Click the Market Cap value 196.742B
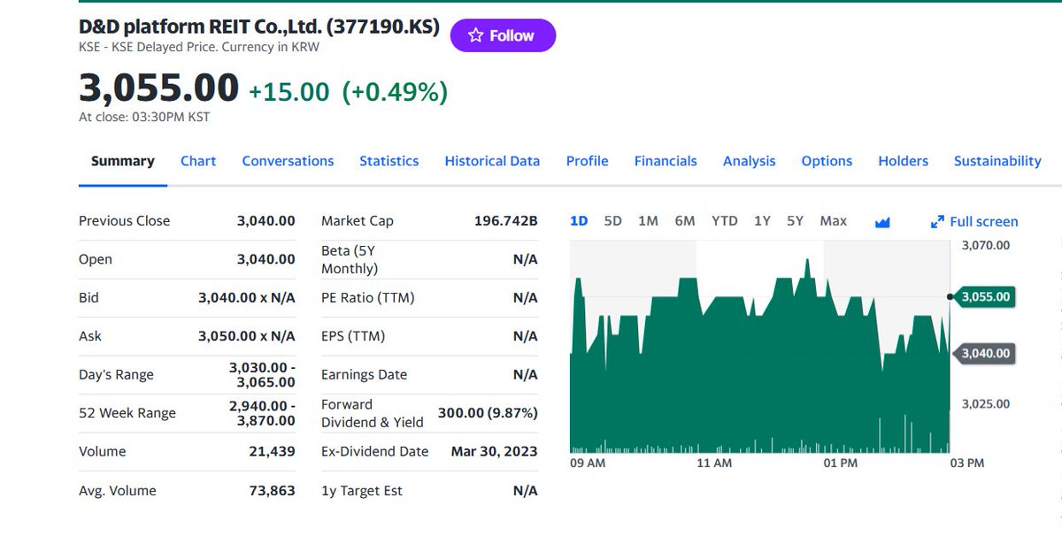1062x544 pixels. pyautogui.click(x=506, y=221)
